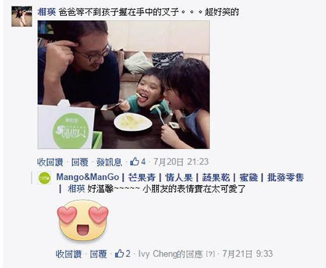Toggle 收回讚 on the Mango&ManGo reply
This screenshot has height=268, width=326.
click(x=69, y=254)
